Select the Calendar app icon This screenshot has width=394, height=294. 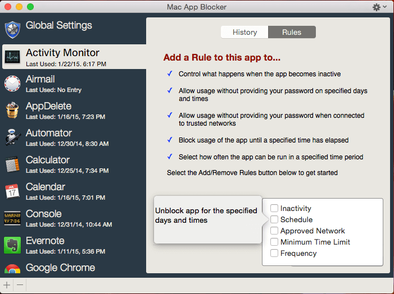tap(12, 191)
